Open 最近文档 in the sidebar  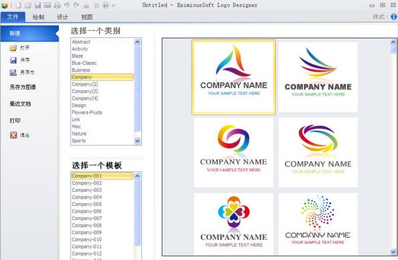(20, 104)
